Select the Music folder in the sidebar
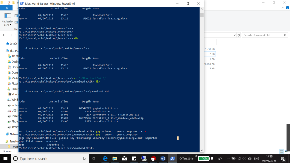 click(13, 78)
